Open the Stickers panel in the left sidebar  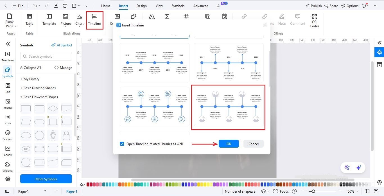(x=8, y=135)
